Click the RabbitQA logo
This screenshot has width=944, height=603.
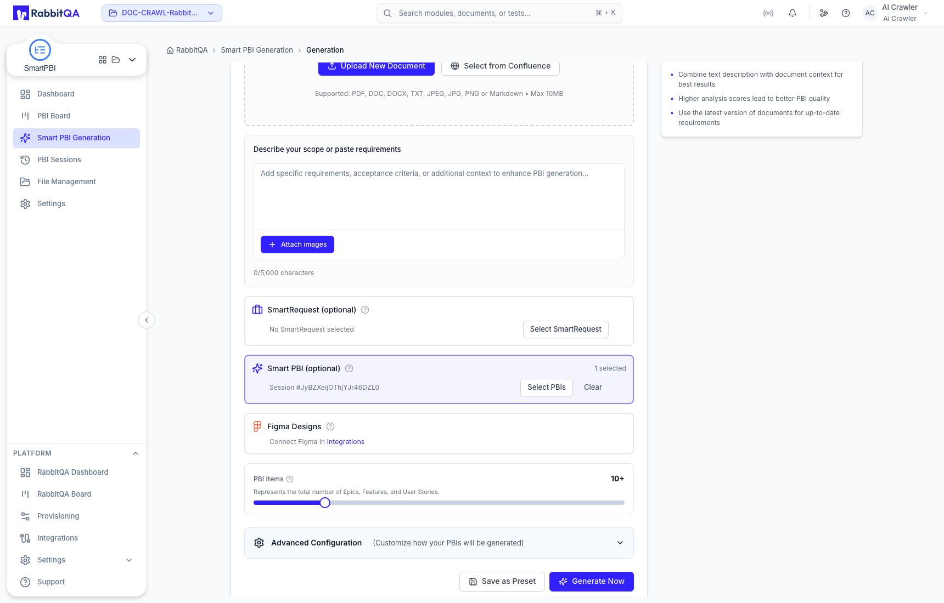(46, 13)
